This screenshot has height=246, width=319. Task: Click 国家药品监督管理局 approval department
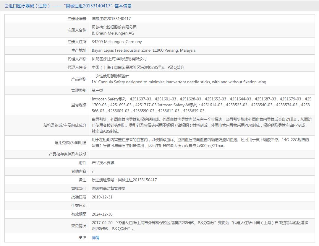coord(109,188)
